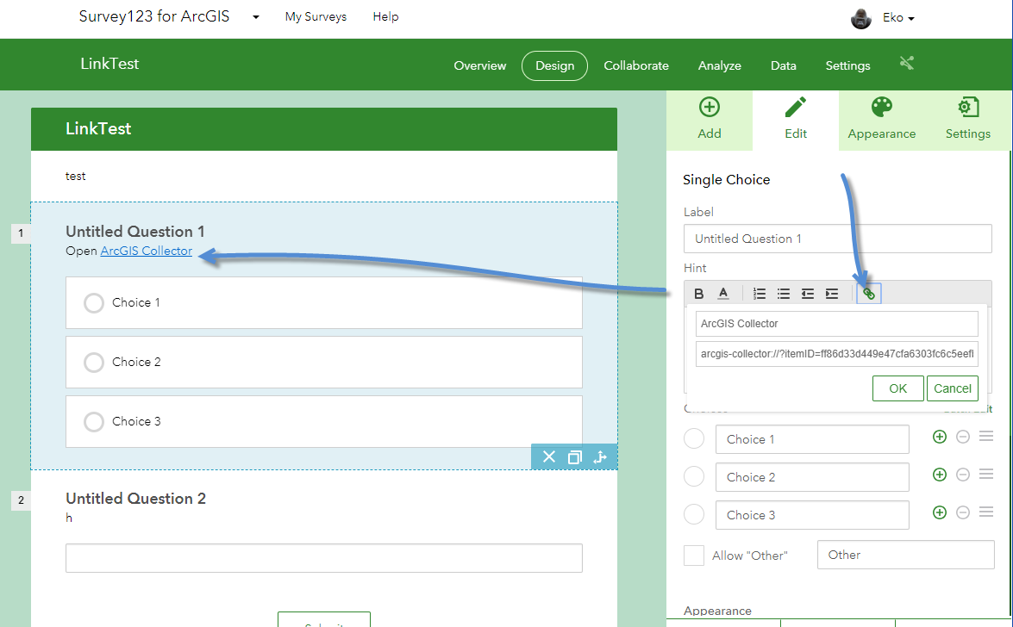Select Choice 3 radio in survey preview
The image size is (1013, 627).
(x=94, y=422)
